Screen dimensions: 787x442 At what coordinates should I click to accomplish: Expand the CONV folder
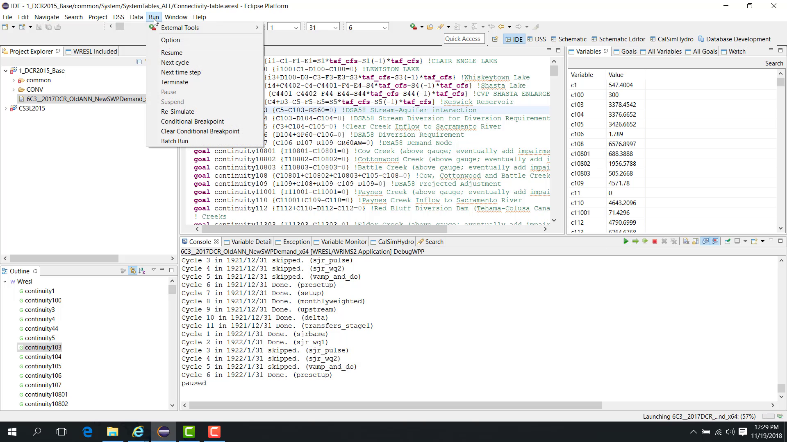pos(14,90)
